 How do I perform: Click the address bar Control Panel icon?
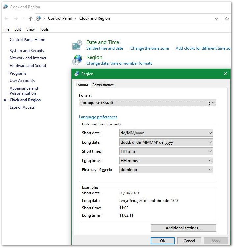tap(38, 18)
